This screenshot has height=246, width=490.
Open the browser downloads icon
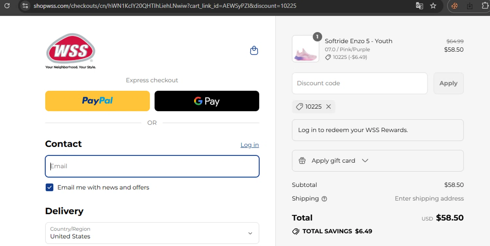470,6
